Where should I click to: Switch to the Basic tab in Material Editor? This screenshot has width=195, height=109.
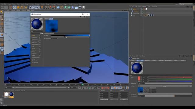(x=46, y=19)
